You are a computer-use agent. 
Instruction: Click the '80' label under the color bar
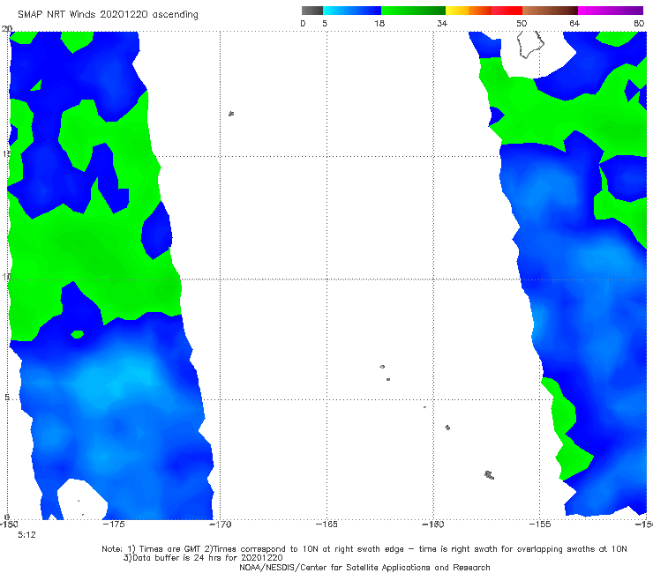[x=639, y=24]
